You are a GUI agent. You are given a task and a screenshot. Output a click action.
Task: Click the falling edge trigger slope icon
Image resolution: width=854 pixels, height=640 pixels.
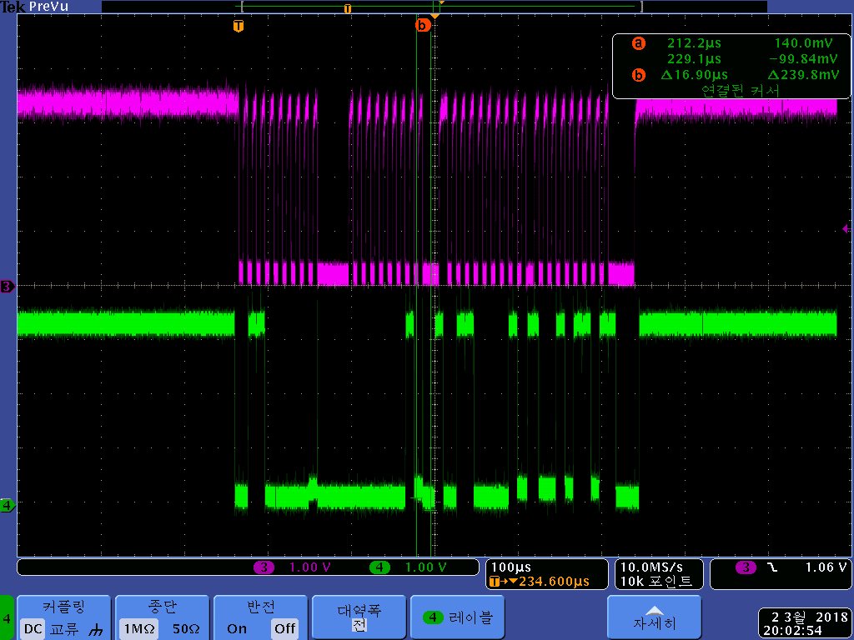coord(772,567)
